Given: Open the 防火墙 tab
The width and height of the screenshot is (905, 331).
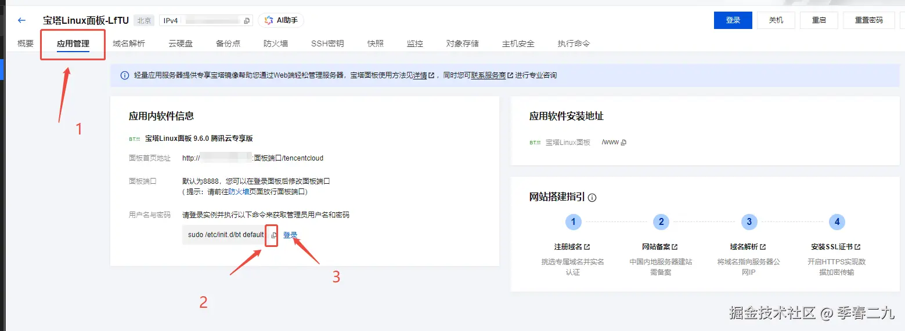Looking at the screenshot, I should tap(276, 43).
